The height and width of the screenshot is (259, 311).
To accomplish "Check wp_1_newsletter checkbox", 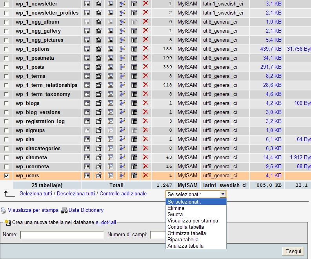I will pos(6,4).
